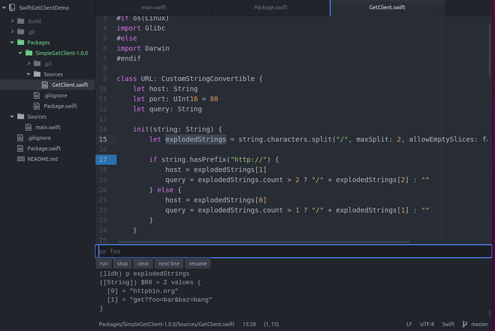Screen dimensions: 495x331
Task: Collapse the SimpleGetClient-1.0.0 folder
Action: point(20,53)
